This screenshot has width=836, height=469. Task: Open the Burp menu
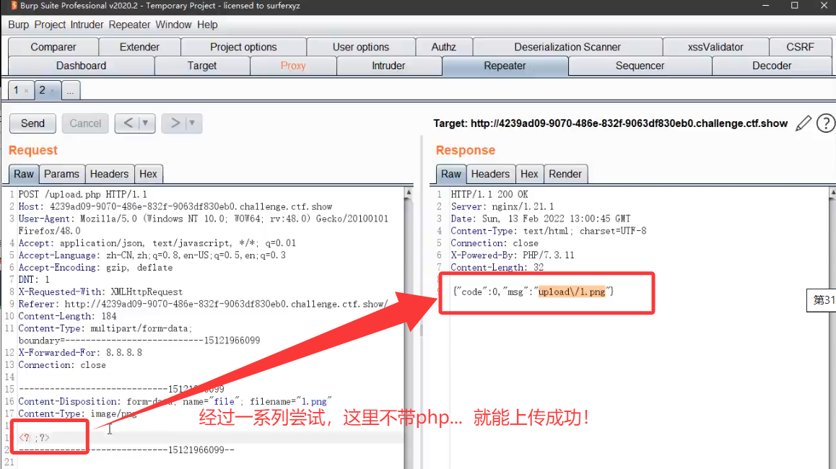tap(18, 25)
